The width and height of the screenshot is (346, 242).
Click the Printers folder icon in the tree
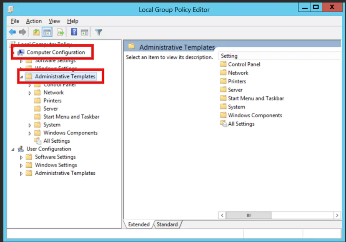click(37, 101)
